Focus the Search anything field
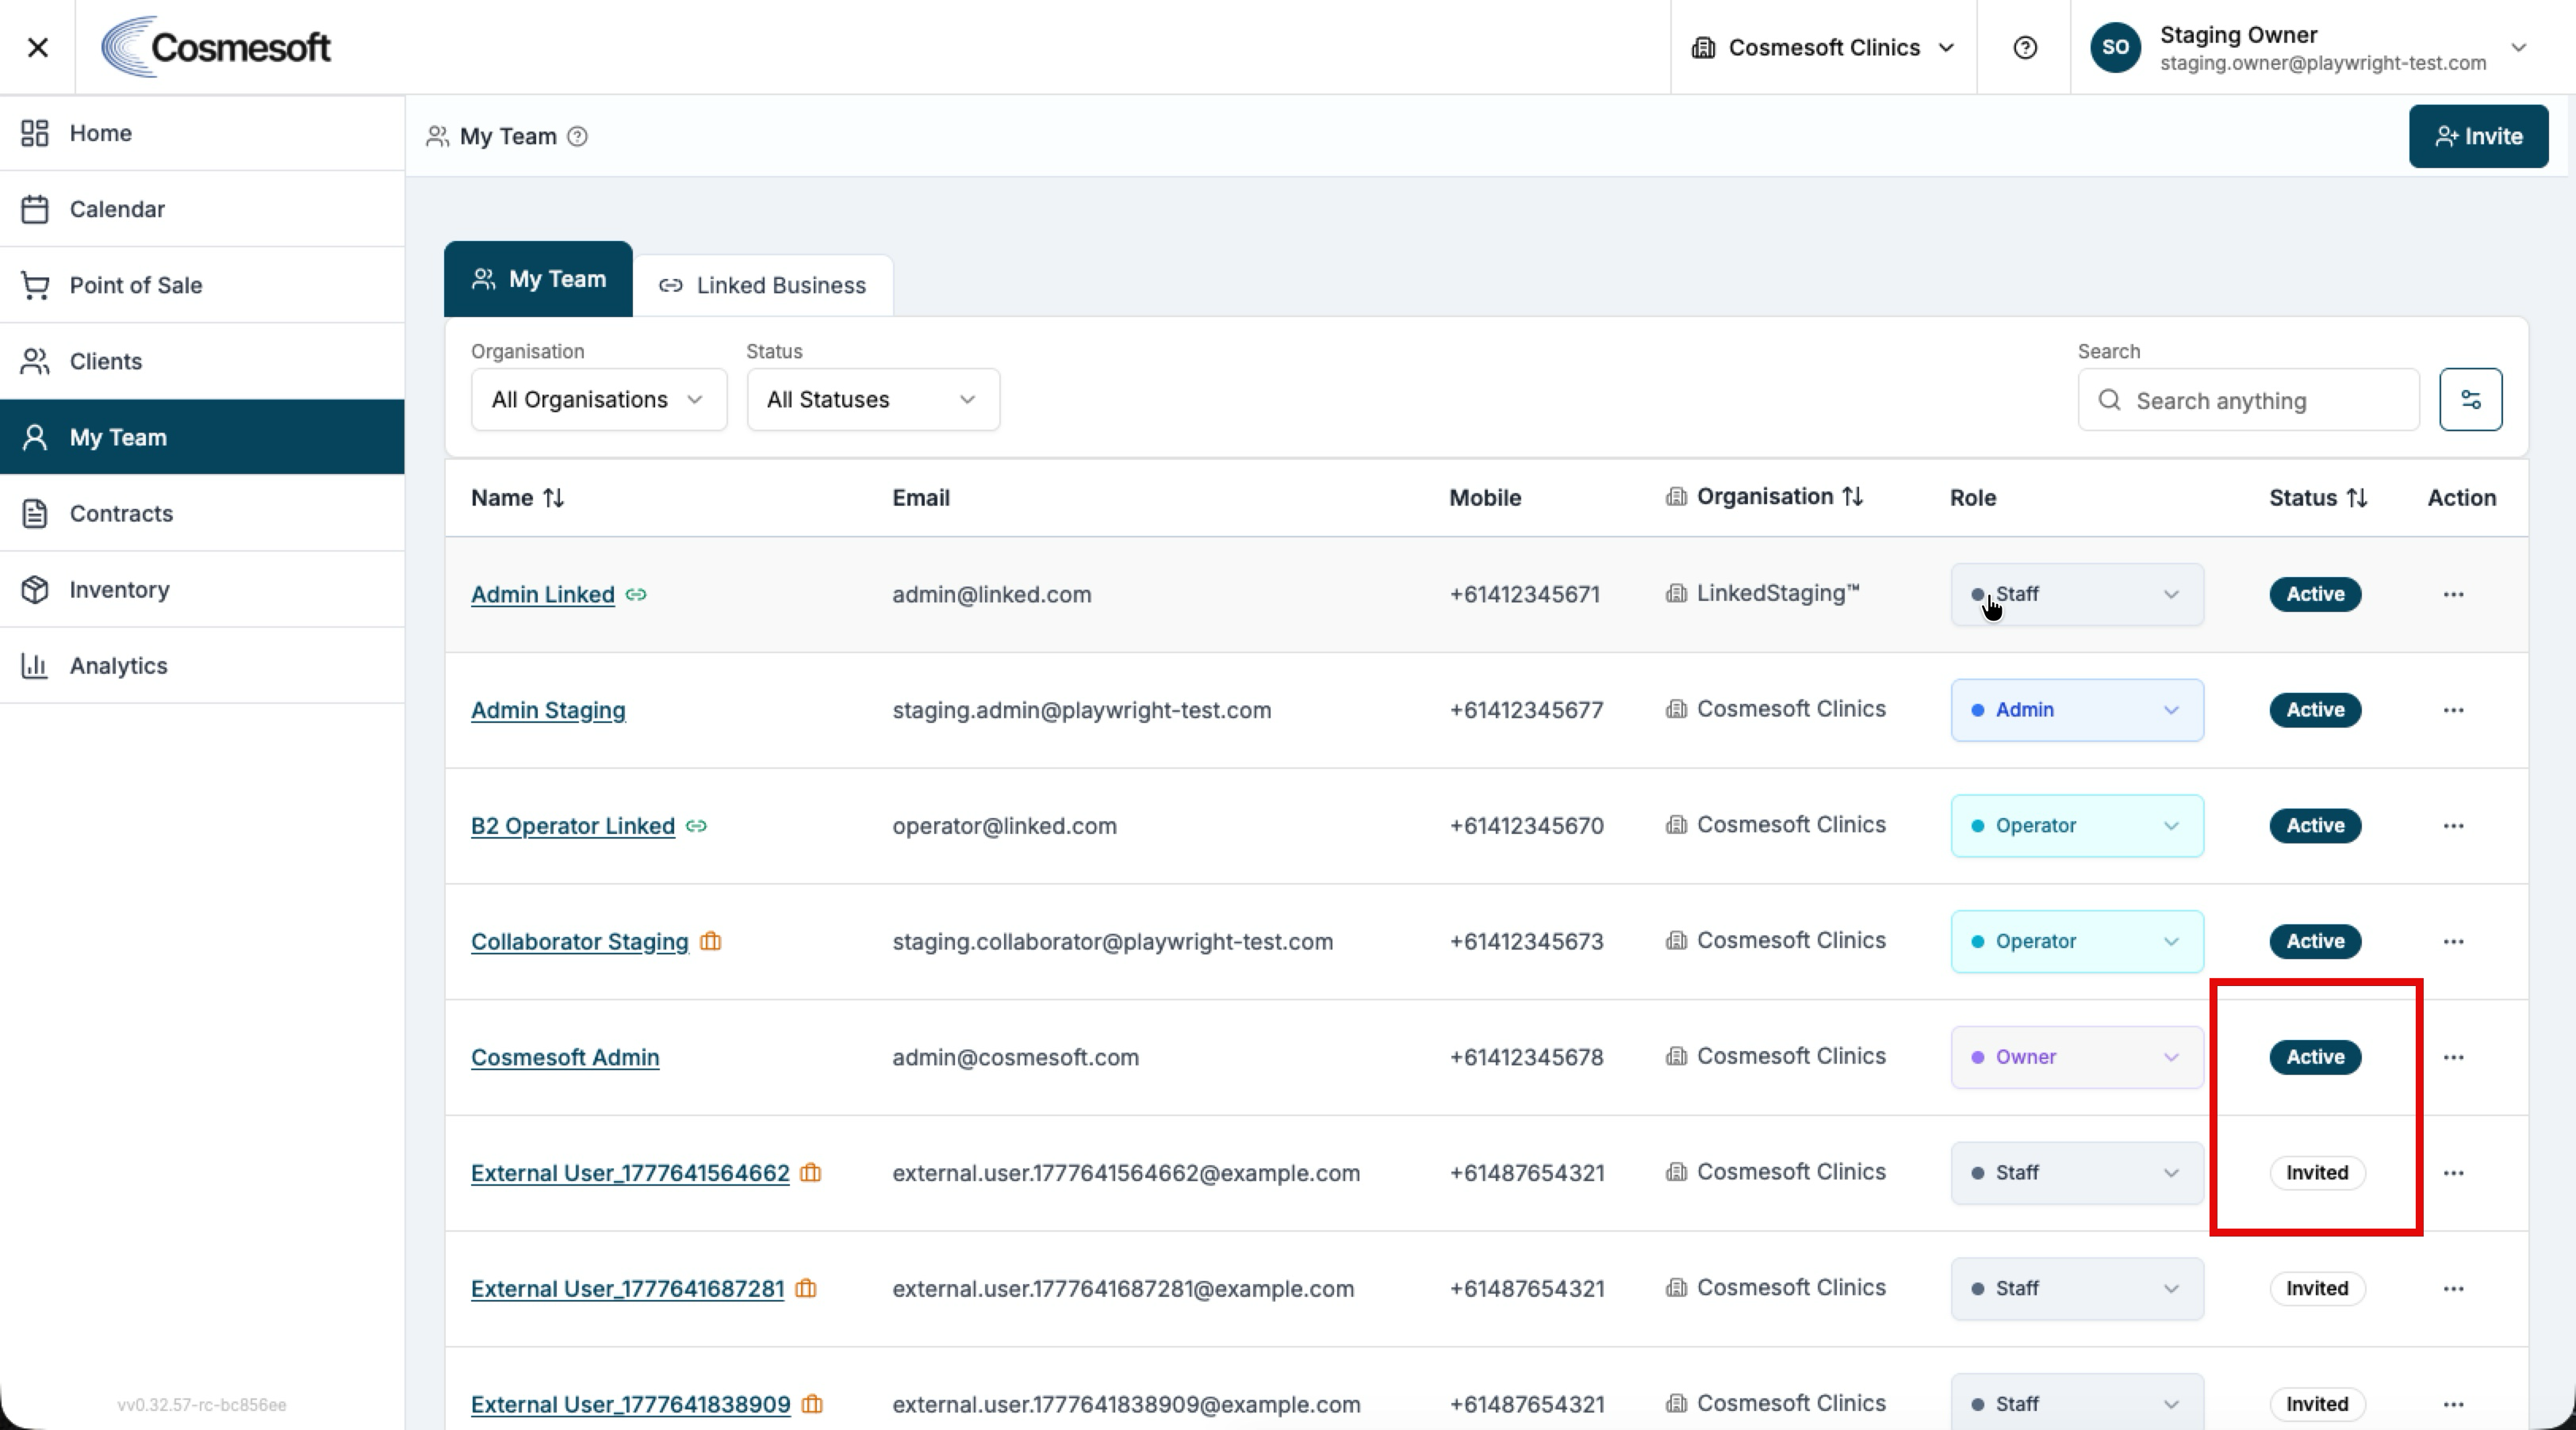 [x=2248, y=400]
